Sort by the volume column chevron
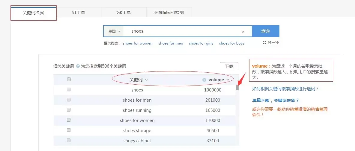This screenshot has height=151, width=355. tap(228, 80)
